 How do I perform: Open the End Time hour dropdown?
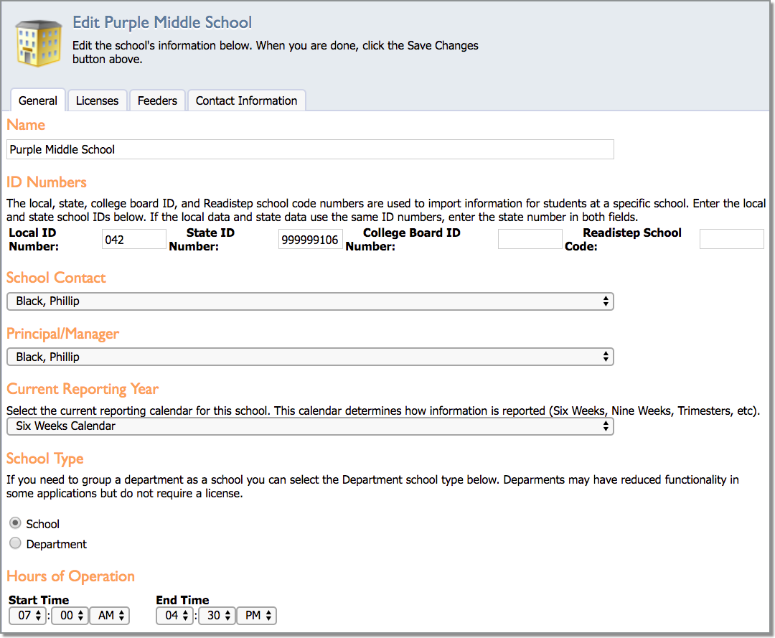point(174,616)
